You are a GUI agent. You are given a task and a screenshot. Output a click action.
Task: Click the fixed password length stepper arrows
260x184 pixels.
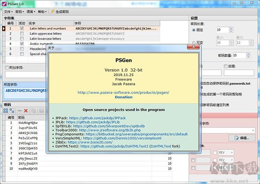(231, 30)
